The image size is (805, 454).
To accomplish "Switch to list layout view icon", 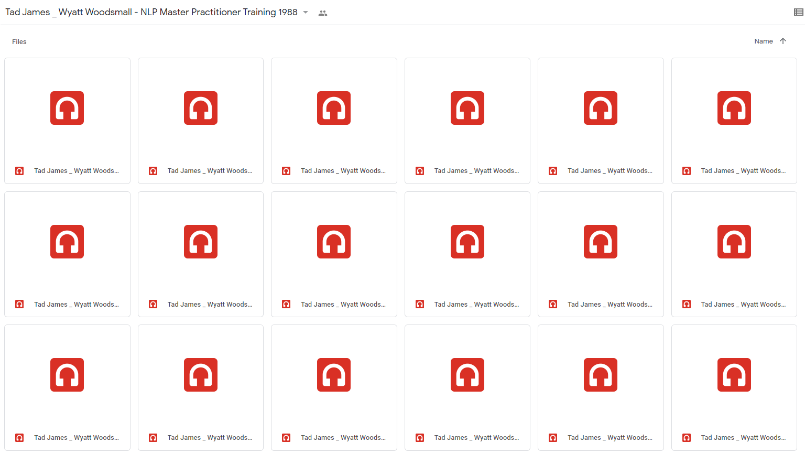I will [x=799, y=13].
